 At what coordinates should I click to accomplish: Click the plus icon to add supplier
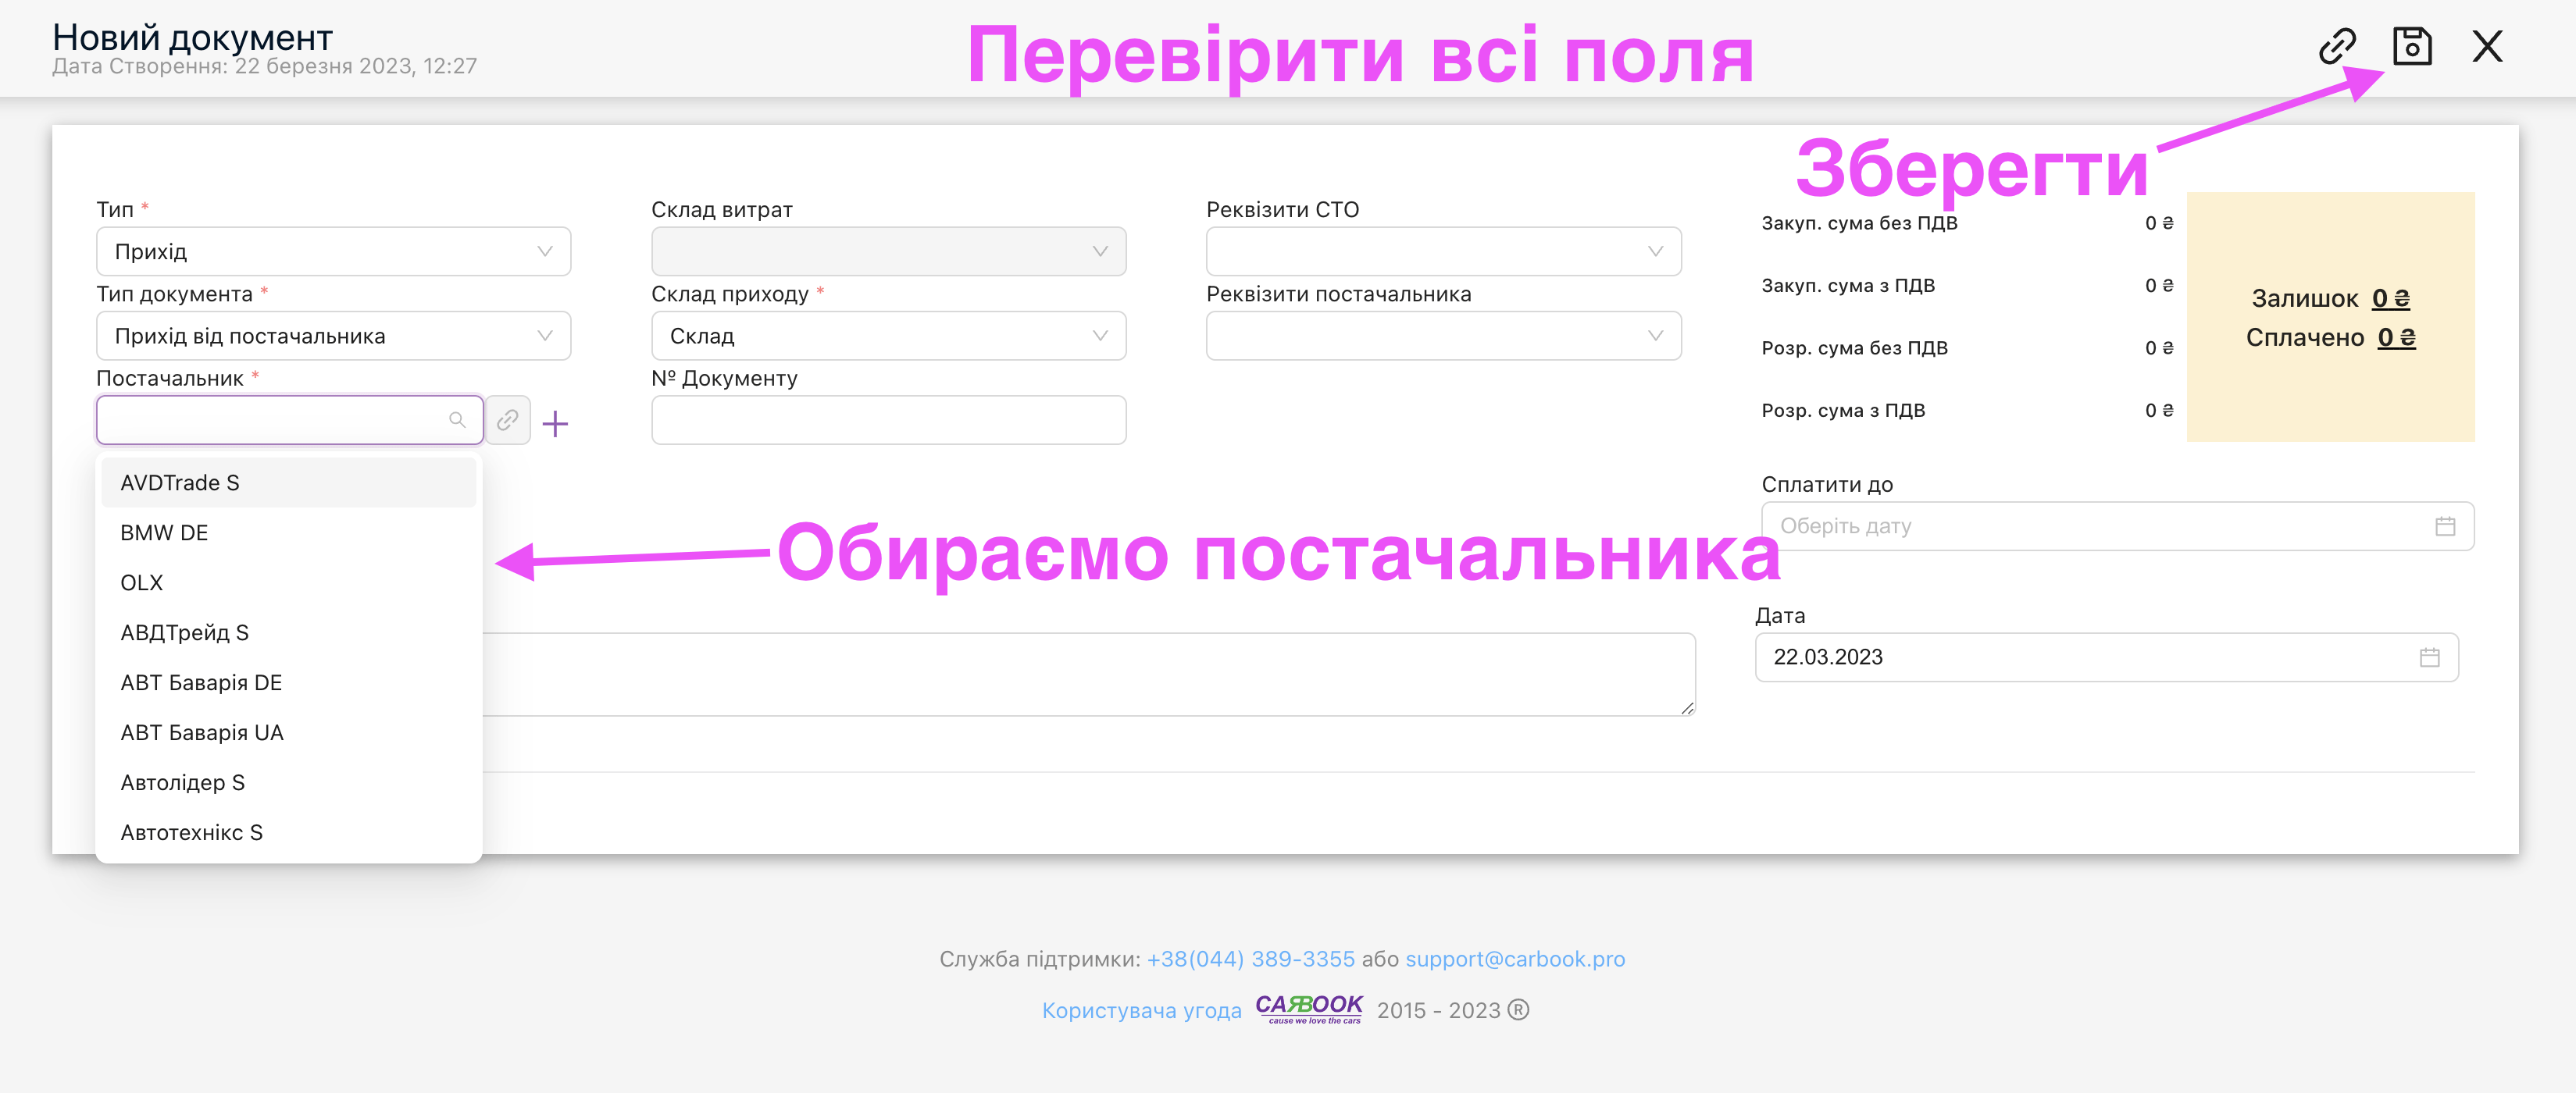point(555,424)
